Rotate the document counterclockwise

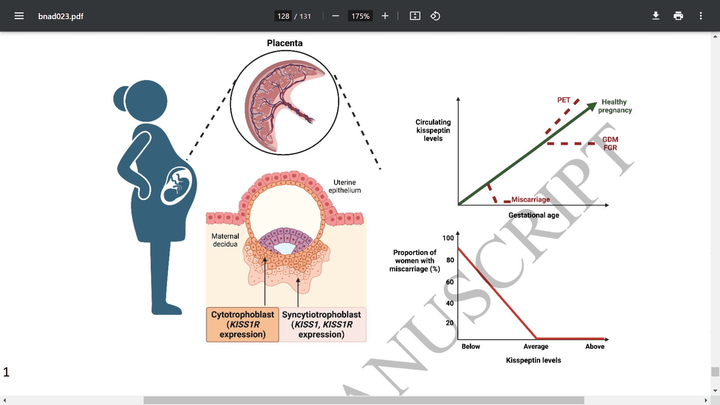(x=435, y=16)
